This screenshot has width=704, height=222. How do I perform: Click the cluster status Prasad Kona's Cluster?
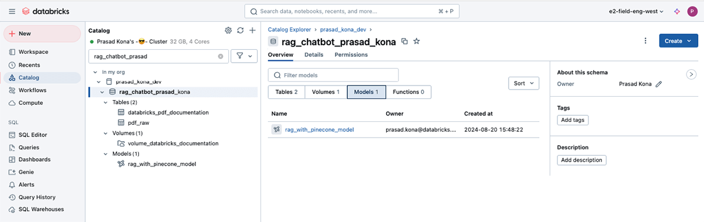[132, 42]
